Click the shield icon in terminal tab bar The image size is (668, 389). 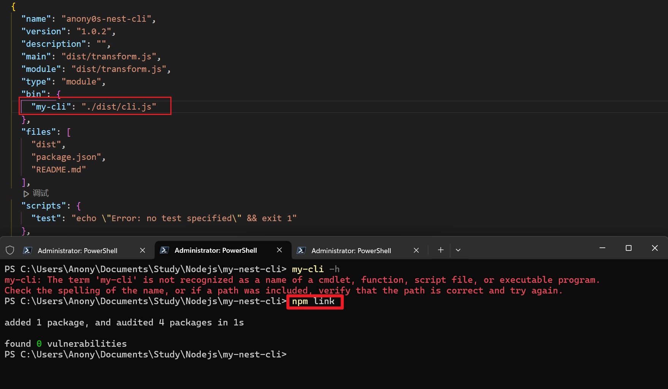[x=10, y=250]
